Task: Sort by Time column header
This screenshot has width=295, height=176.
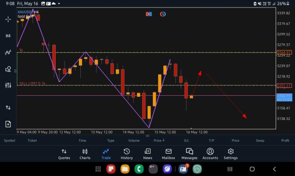Action: tap(82, 141)
